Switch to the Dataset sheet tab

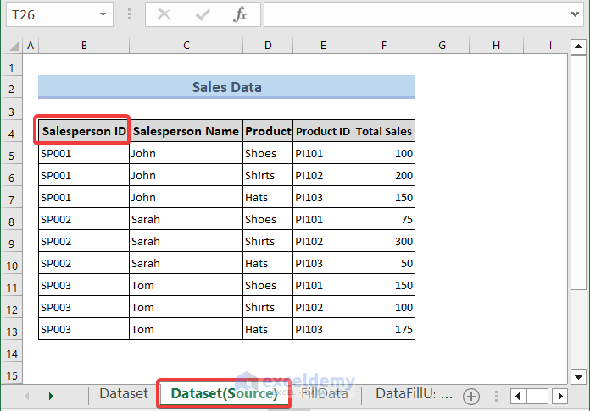coord(124,394)
